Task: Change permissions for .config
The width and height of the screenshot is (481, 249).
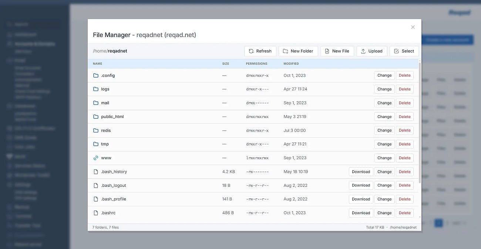Action: click(x=384, y=75)
